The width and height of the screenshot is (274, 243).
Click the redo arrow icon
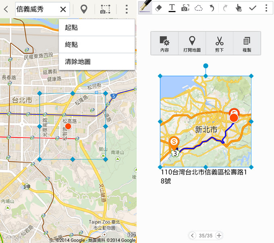225,8
